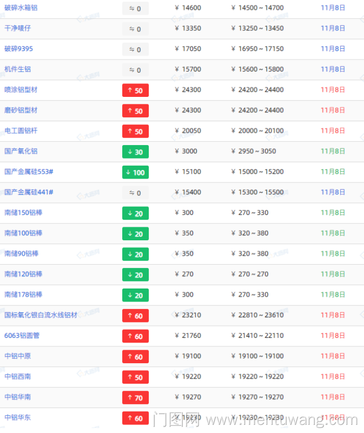This screenshot has height=433, width=364.
Task: Click the green down-30 change badge
Action: (135, 152)
